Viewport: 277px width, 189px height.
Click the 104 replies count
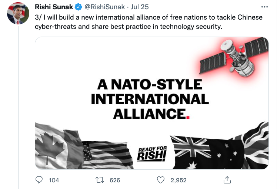[x=54, y=180]
